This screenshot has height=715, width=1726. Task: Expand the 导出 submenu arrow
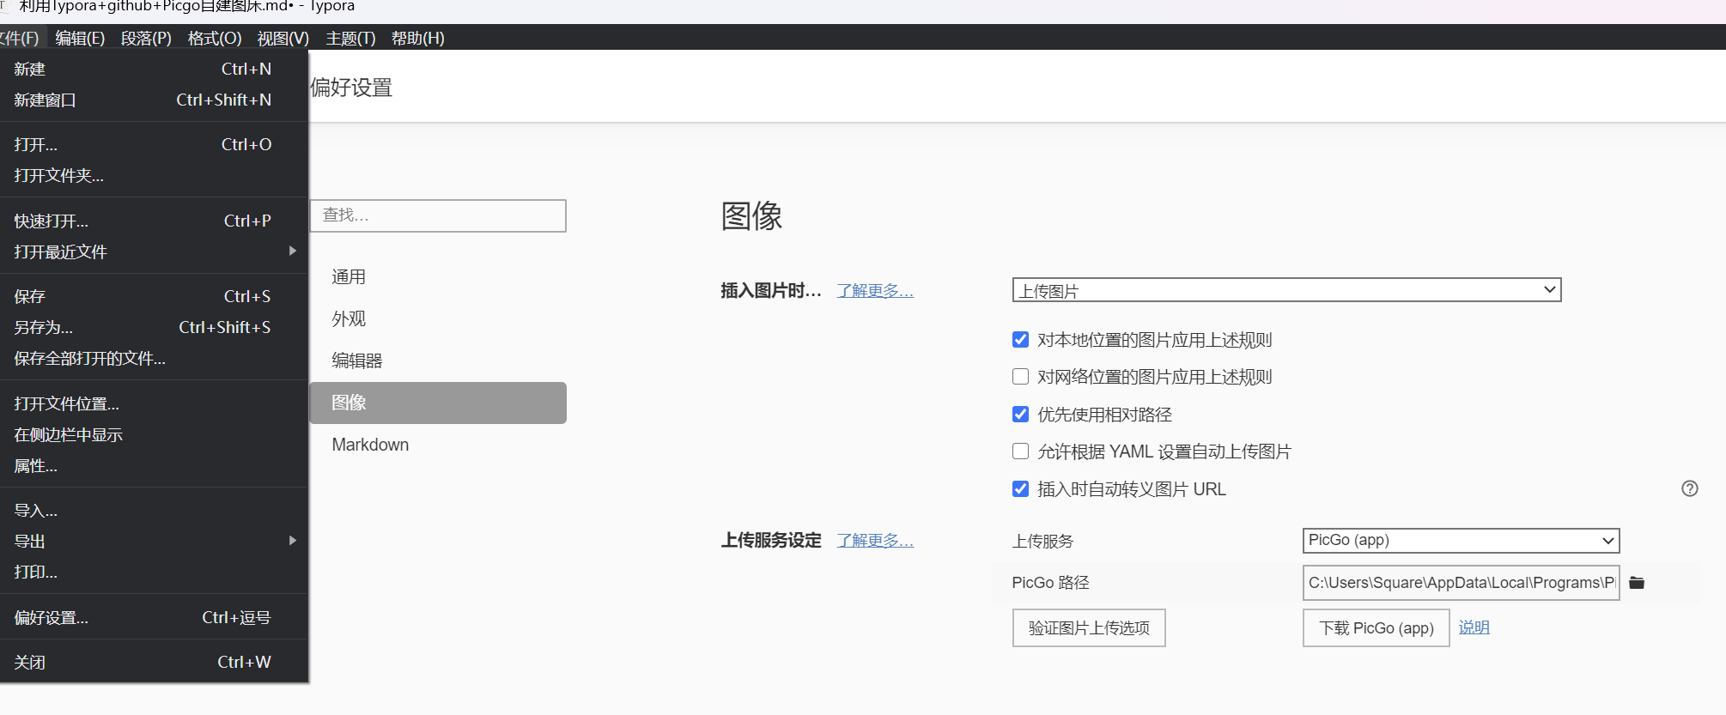(293, 540)
